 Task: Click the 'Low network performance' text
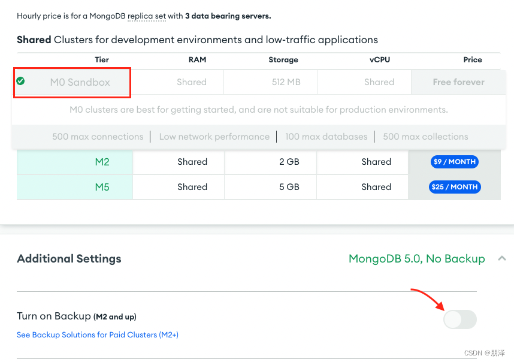click(214, 137)
